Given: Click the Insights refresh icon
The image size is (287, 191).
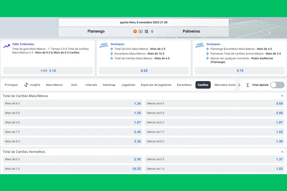Looking at the screenshot, I should tap(26, 85).
